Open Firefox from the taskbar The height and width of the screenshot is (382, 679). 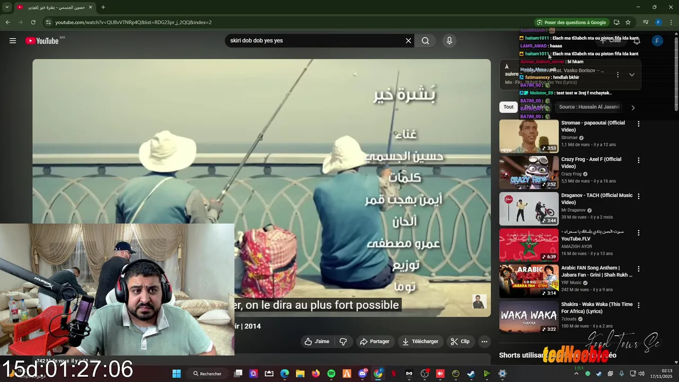tap(316, 374)
